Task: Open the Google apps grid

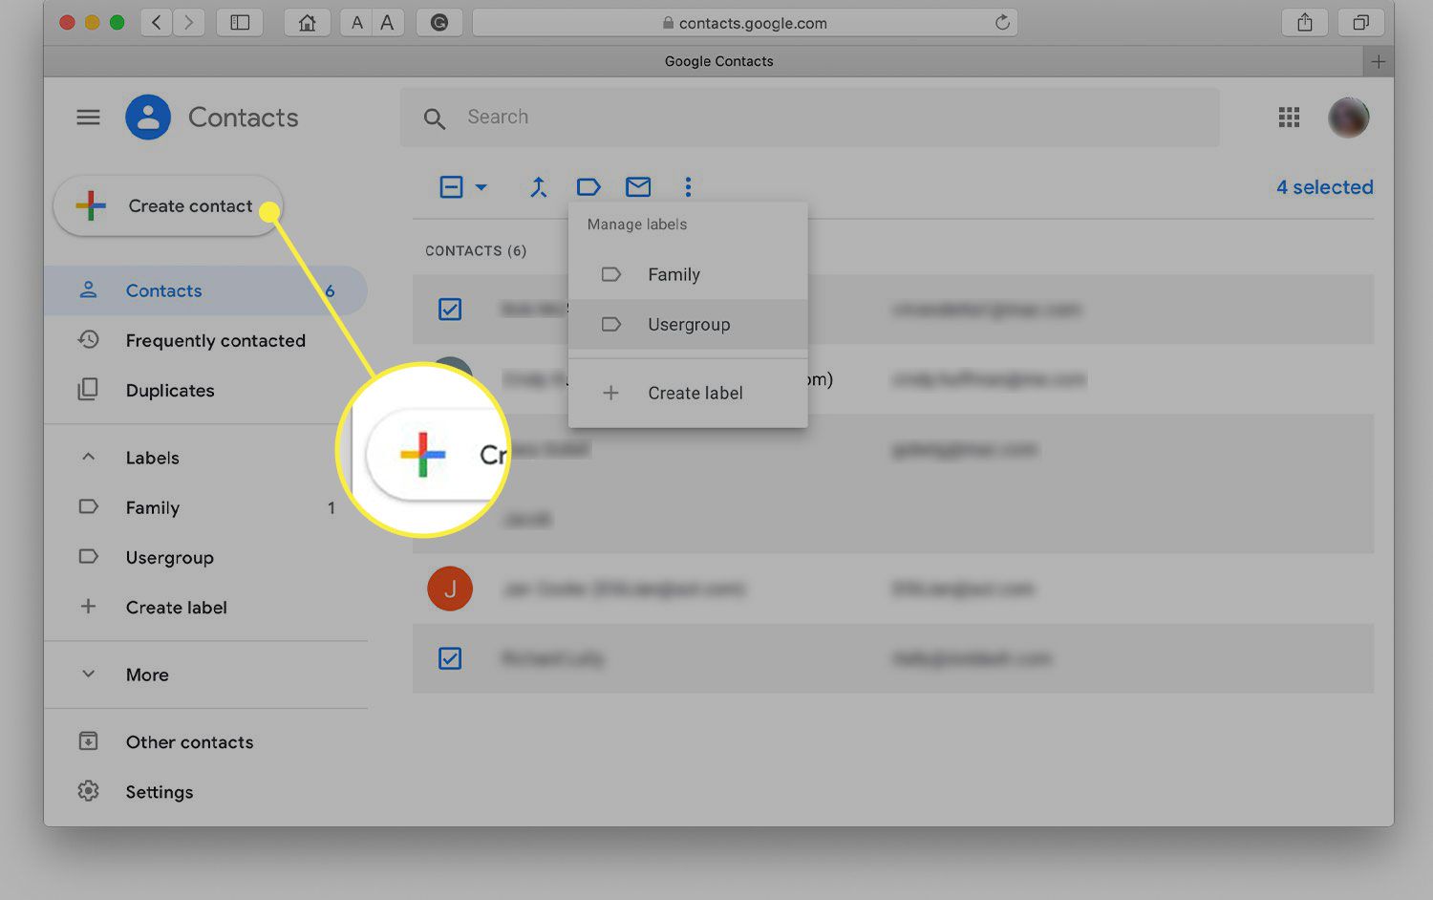Action: click(1289, 118)
